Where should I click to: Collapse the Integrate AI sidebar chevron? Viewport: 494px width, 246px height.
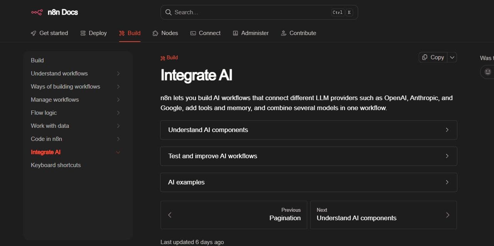(118, 152)
